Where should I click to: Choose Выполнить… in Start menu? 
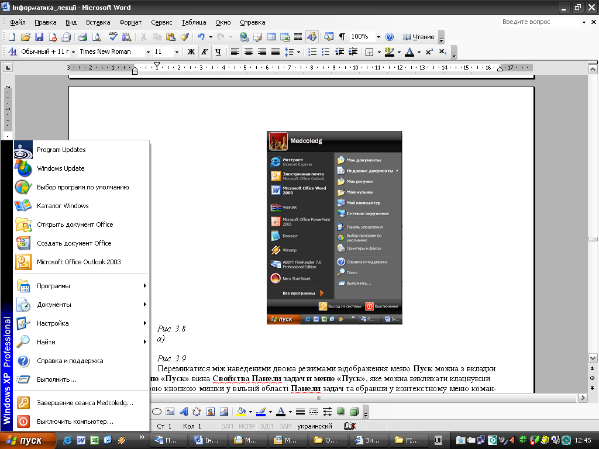pyautogui.click(x=81, y=379)
